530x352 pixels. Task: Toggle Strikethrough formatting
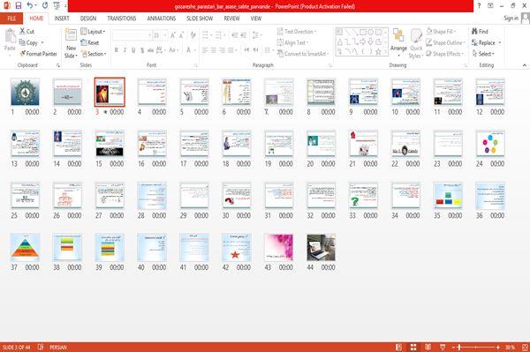pos(150,50)
